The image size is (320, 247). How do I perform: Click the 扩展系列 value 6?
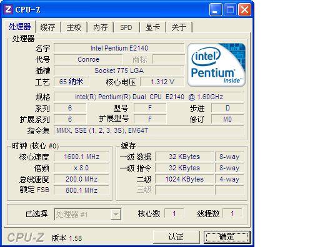click(x=70, y=119)
